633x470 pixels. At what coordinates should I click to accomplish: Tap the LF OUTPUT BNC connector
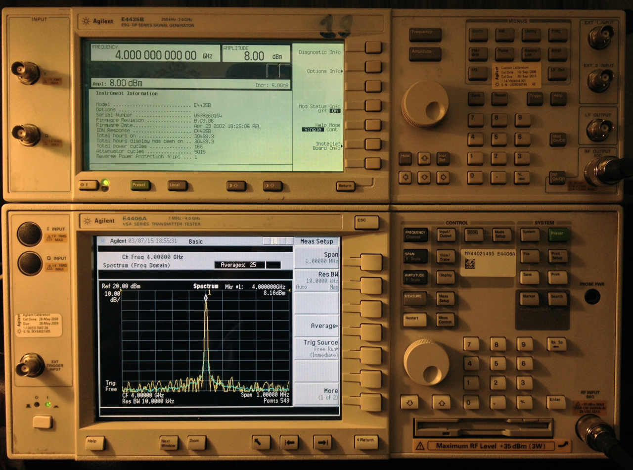click(x=599, y=130)
